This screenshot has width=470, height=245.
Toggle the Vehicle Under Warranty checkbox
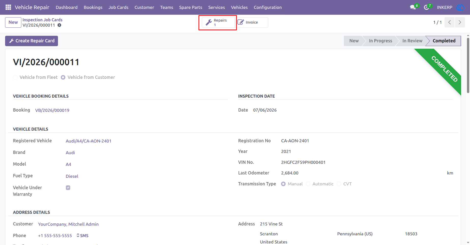(x=68, y=188)
